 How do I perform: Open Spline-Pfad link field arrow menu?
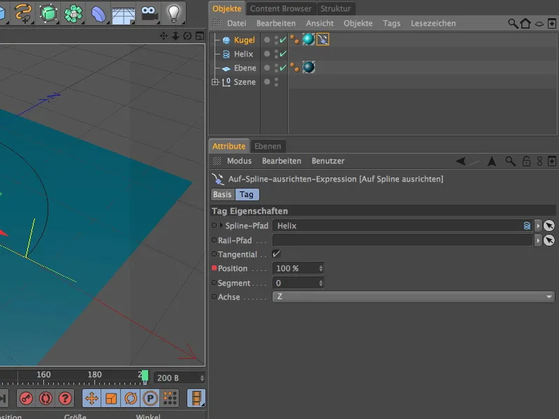[x=538, y=226]
